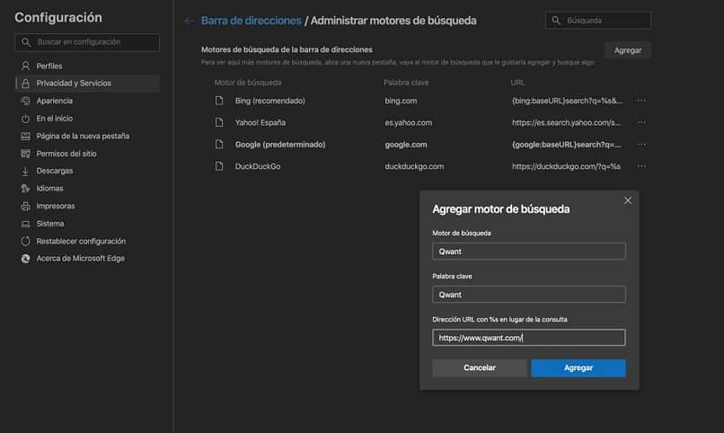Click the blue Agregar button in dialog

[x=578, y=368]
